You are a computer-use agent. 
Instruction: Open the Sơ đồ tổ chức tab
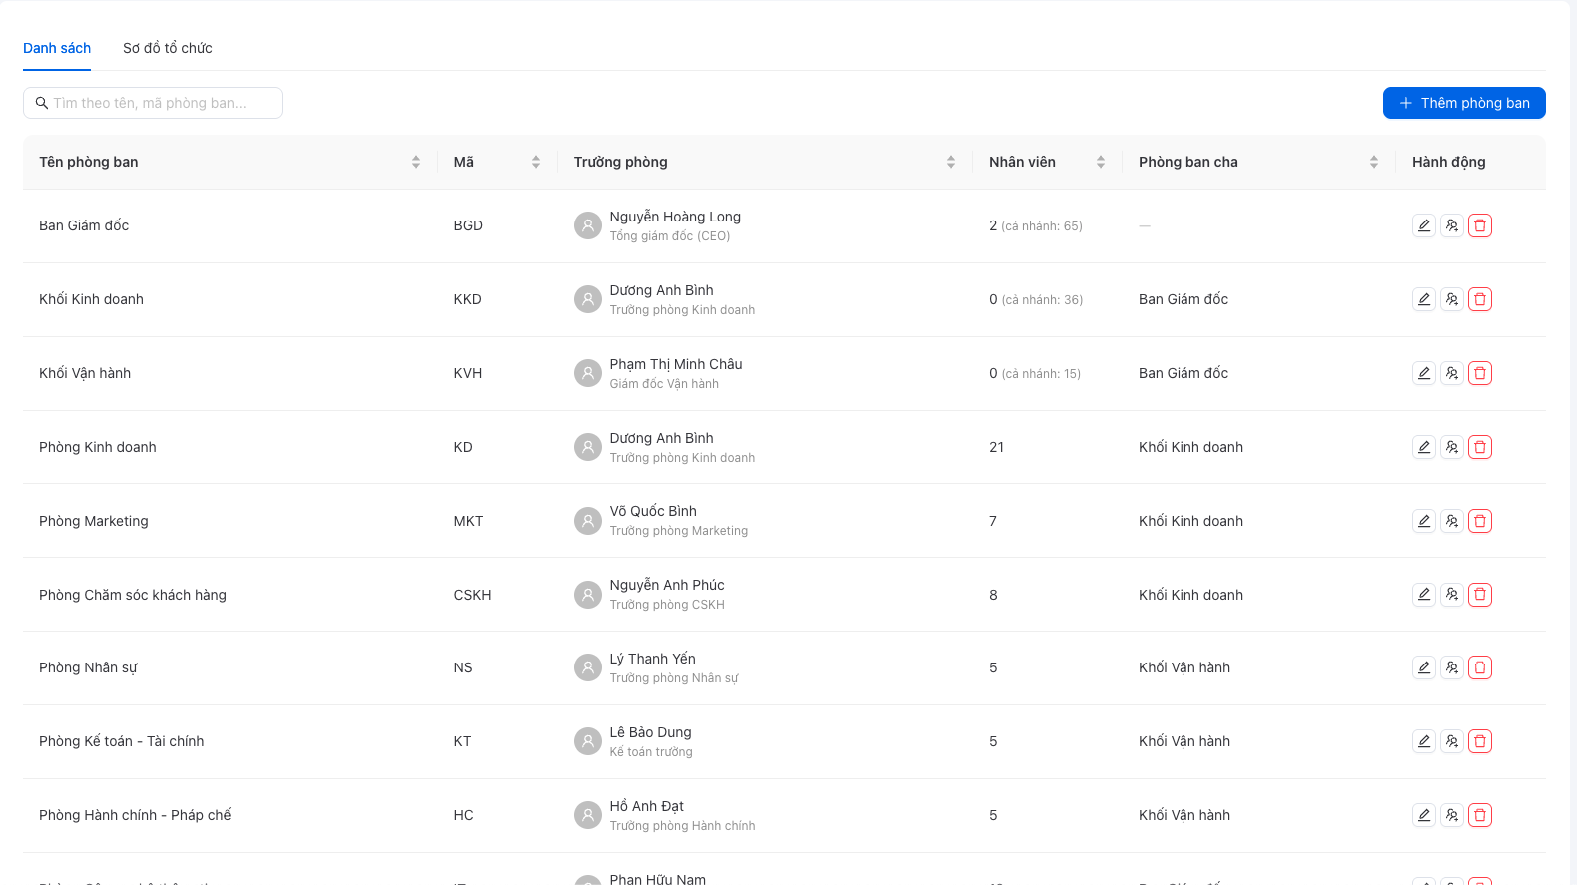click(x=168, y=48)
